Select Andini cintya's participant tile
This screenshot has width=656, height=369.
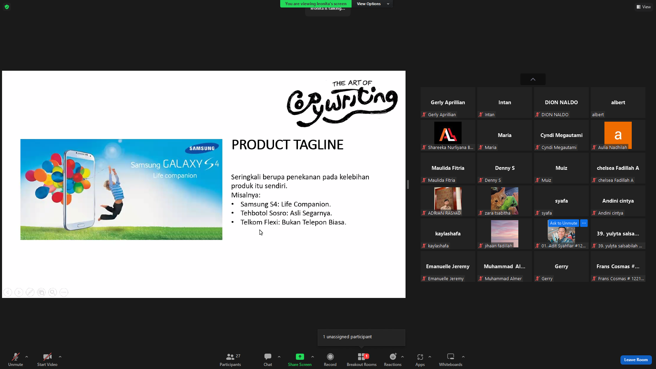618,201
